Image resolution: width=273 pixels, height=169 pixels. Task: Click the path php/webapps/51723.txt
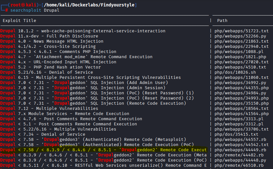(x=241, y=31)
